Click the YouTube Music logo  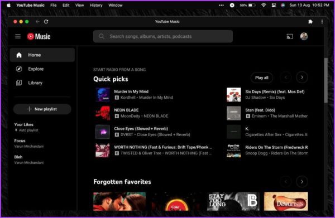point(39,36)
